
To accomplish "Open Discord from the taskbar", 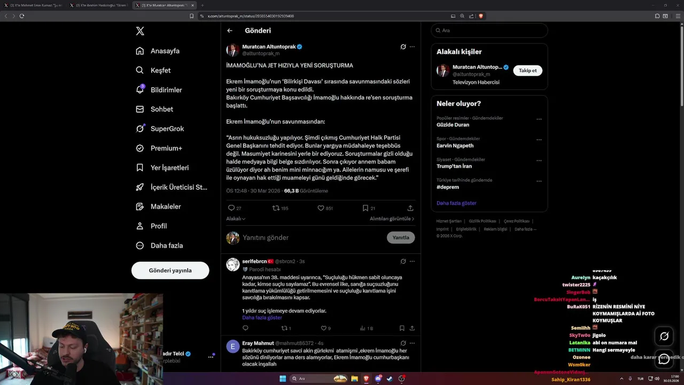I will click(378, 379).
